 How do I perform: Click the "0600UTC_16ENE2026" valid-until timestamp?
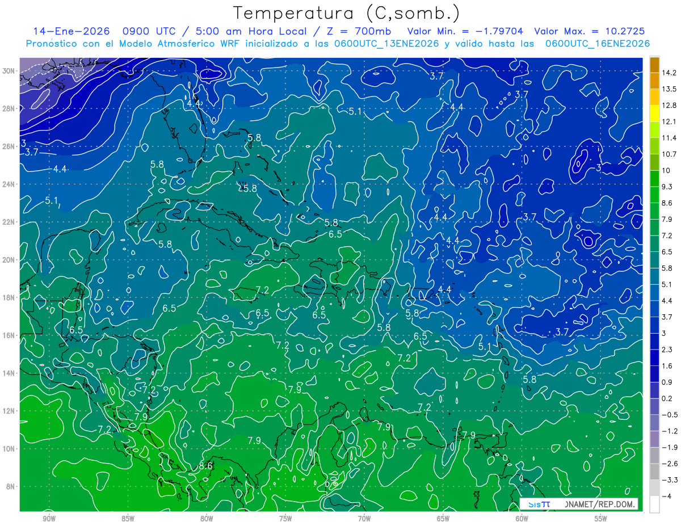point(597,44)
